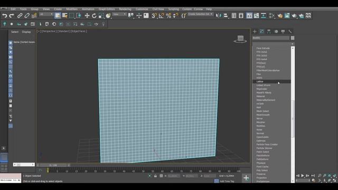Image resolution: width=338 pixels, height=190 pixels.
Task: Open the selection filter All dropdown
Action: [x=46, y=14]
